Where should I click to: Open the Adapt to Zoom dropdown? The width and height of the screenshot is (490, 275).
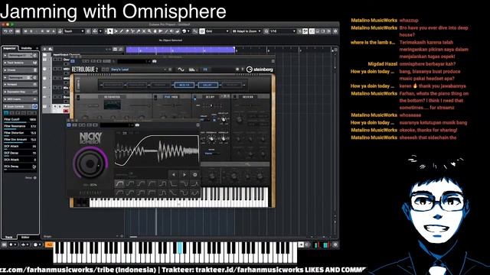[247, 31]
